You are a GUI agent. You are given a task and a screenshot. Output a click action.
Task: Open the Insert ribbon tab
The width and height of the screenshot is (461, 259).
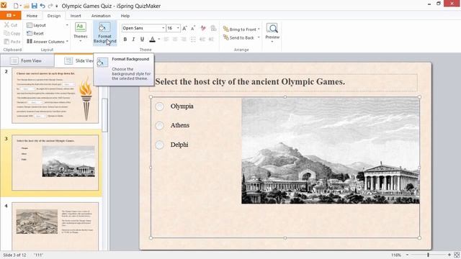coord(76,16)
